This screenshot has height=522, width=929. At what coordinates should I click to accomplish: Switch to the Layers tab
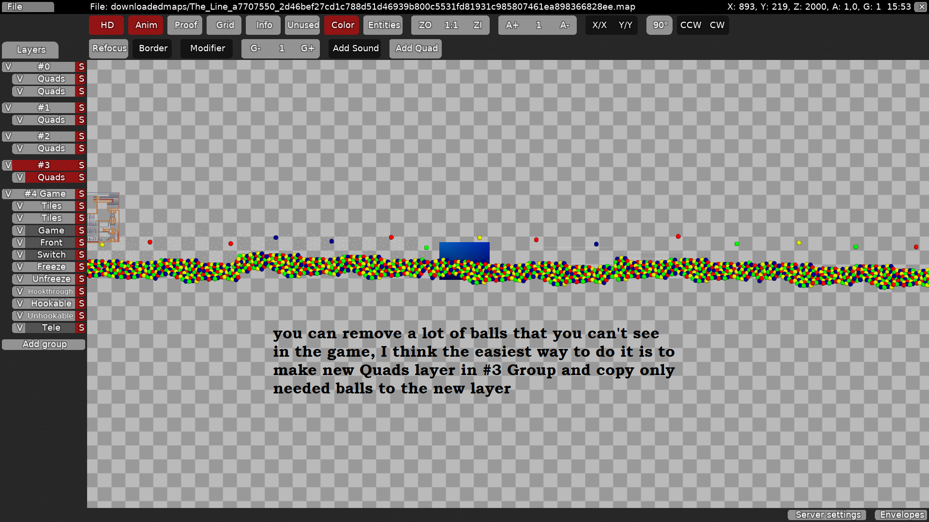coord(30,50)
